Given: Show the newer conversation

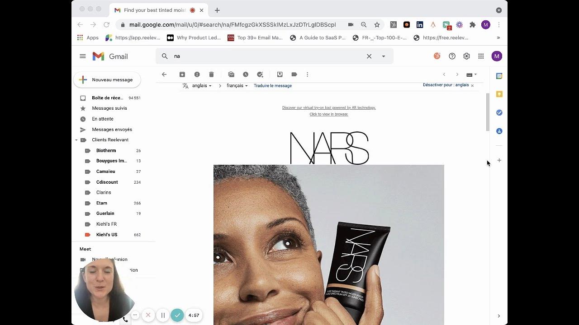Looking at the screenshot, I should pos(444,74).
